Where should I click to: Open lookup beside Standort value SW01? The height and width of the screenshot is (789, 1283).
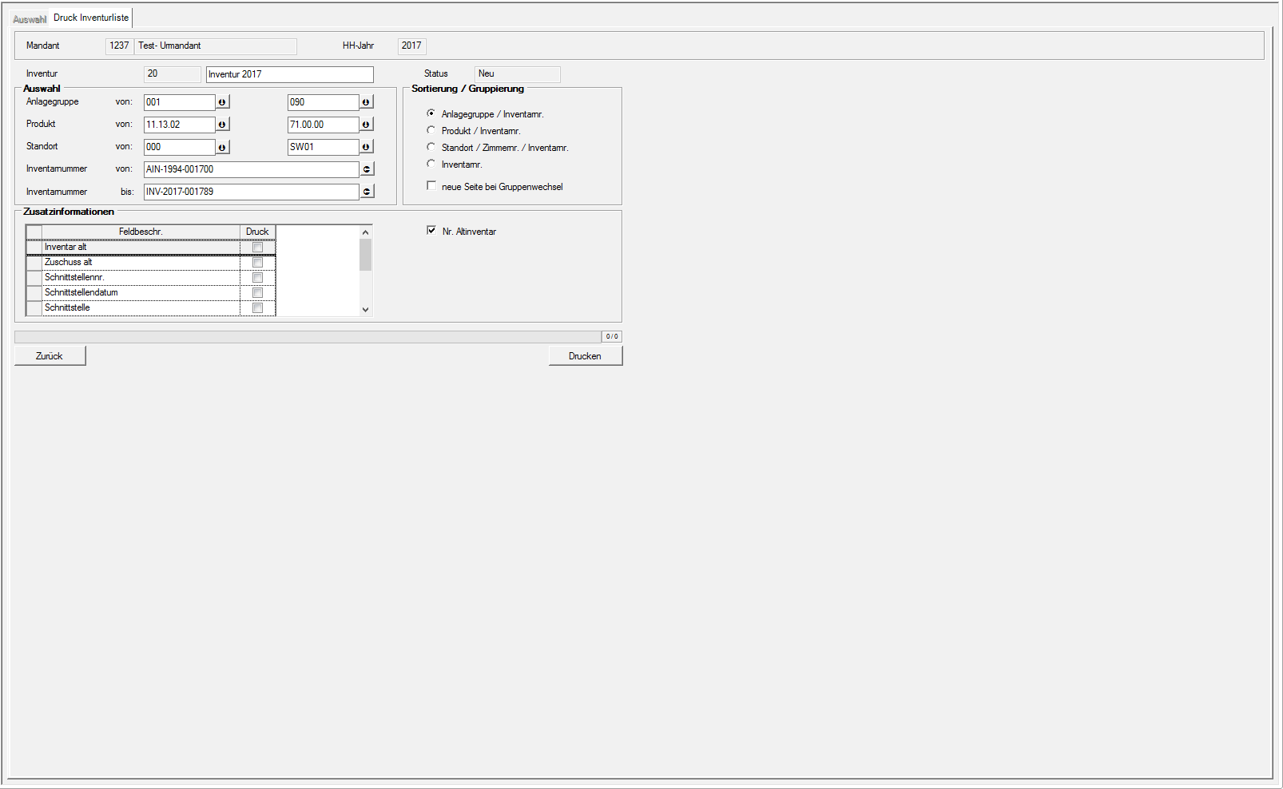[366, 147]
